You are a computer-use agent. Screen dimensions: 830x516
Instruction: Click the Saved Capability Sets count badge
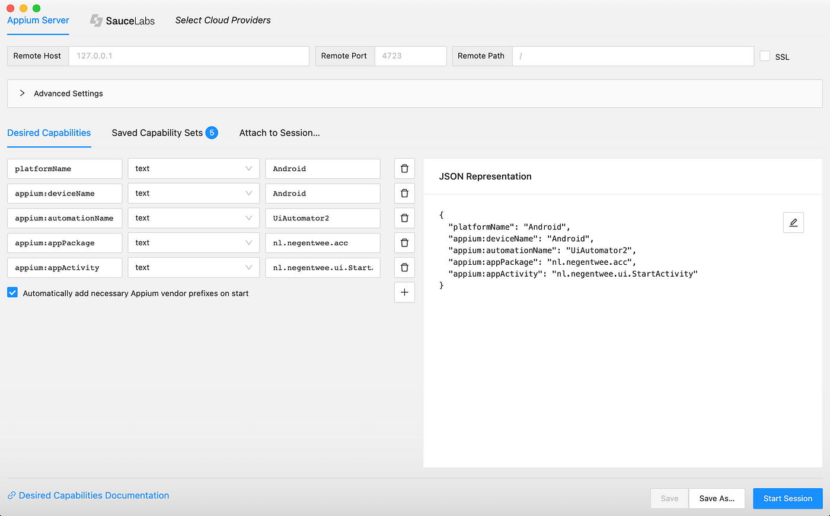[x=212, y=133]
